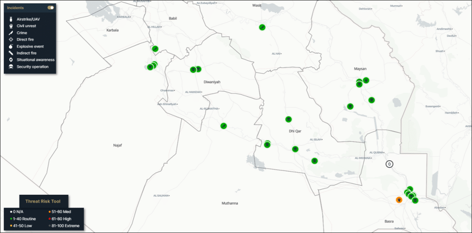This screenshot has height=233, width=472.
Task: Click the Airstrike/UAV legend icon
Action: pyautogui.click(x=11, y=19)
